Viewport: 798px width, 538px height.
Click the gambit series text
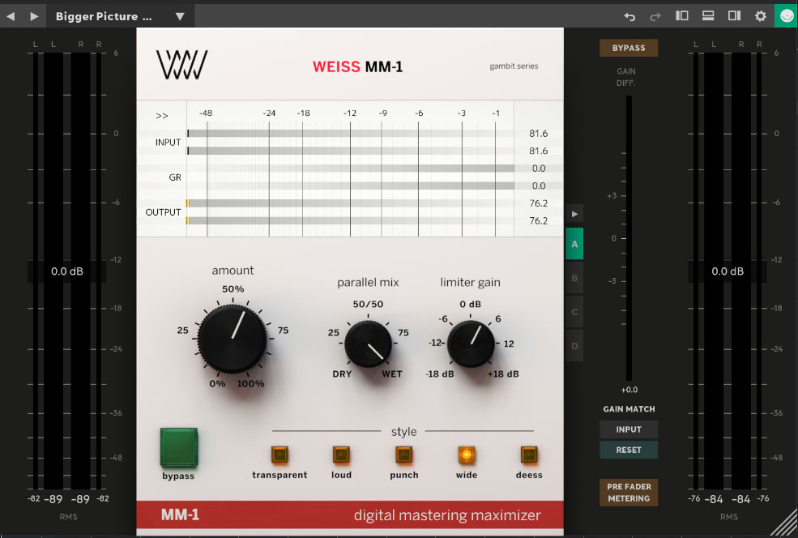(514, 66)
